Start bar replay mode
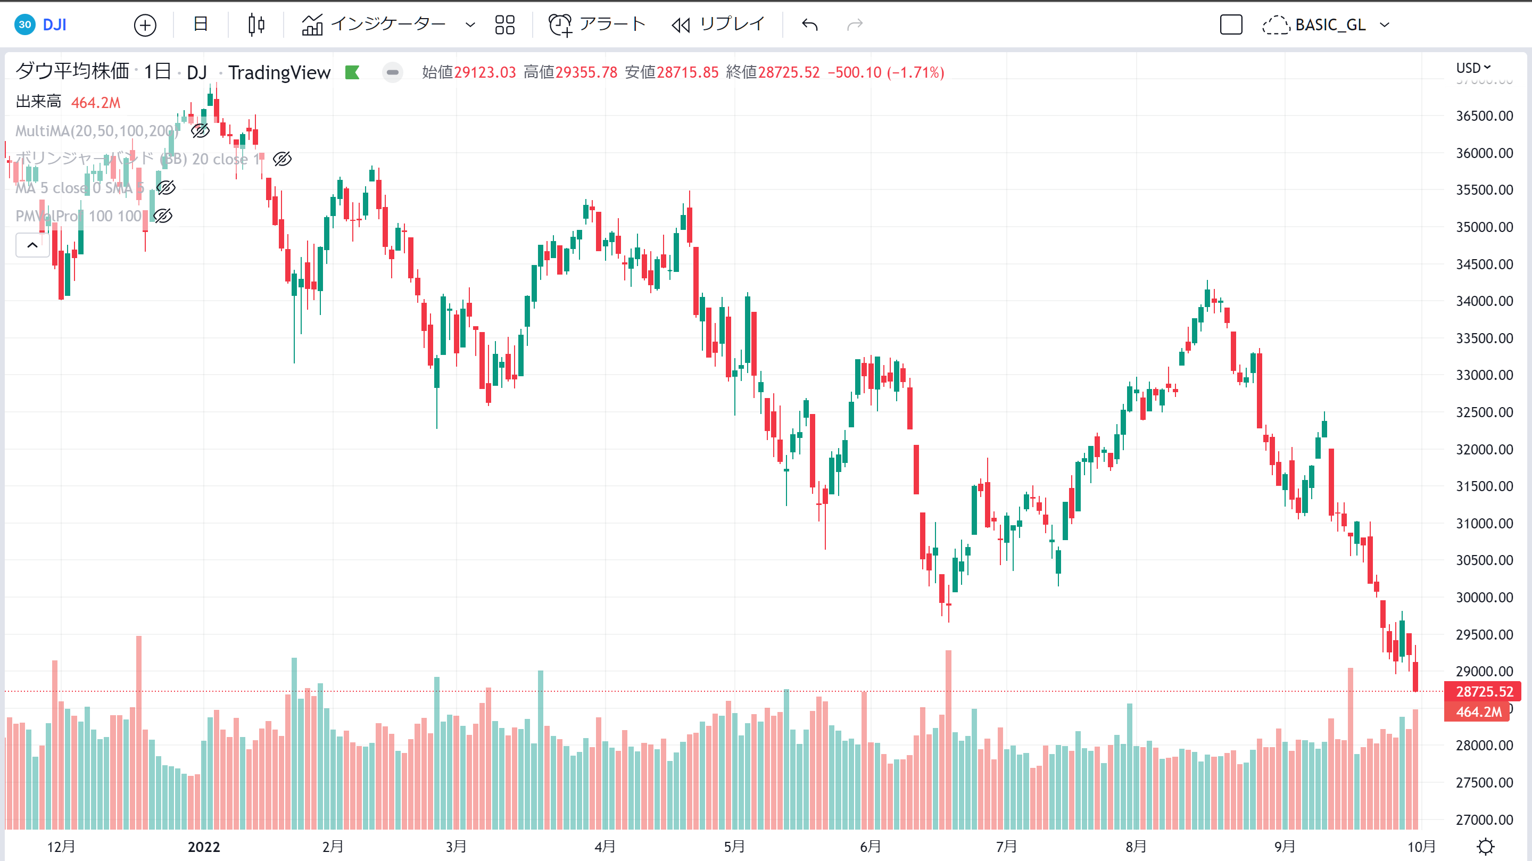The height and width of the screenshot is (861, 1532). click(x=718, y=24)
